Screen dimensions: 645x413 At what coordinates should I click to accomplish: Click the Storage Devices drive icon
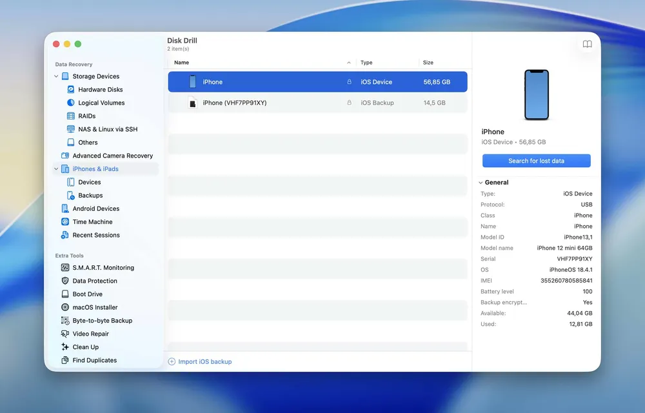click(65, 76)
